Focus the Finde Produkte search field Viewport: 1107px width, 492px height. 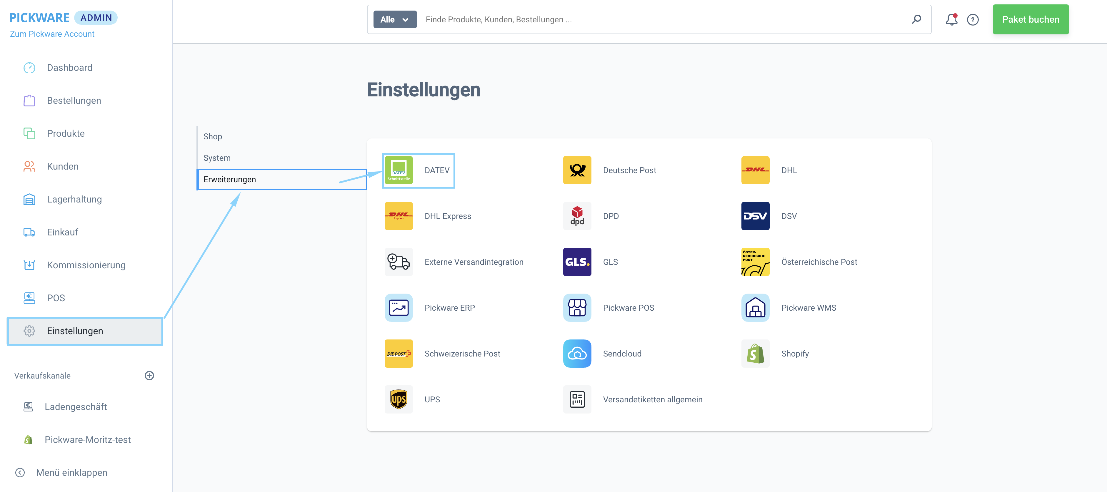pyautogui.click(x=662, y=20)
